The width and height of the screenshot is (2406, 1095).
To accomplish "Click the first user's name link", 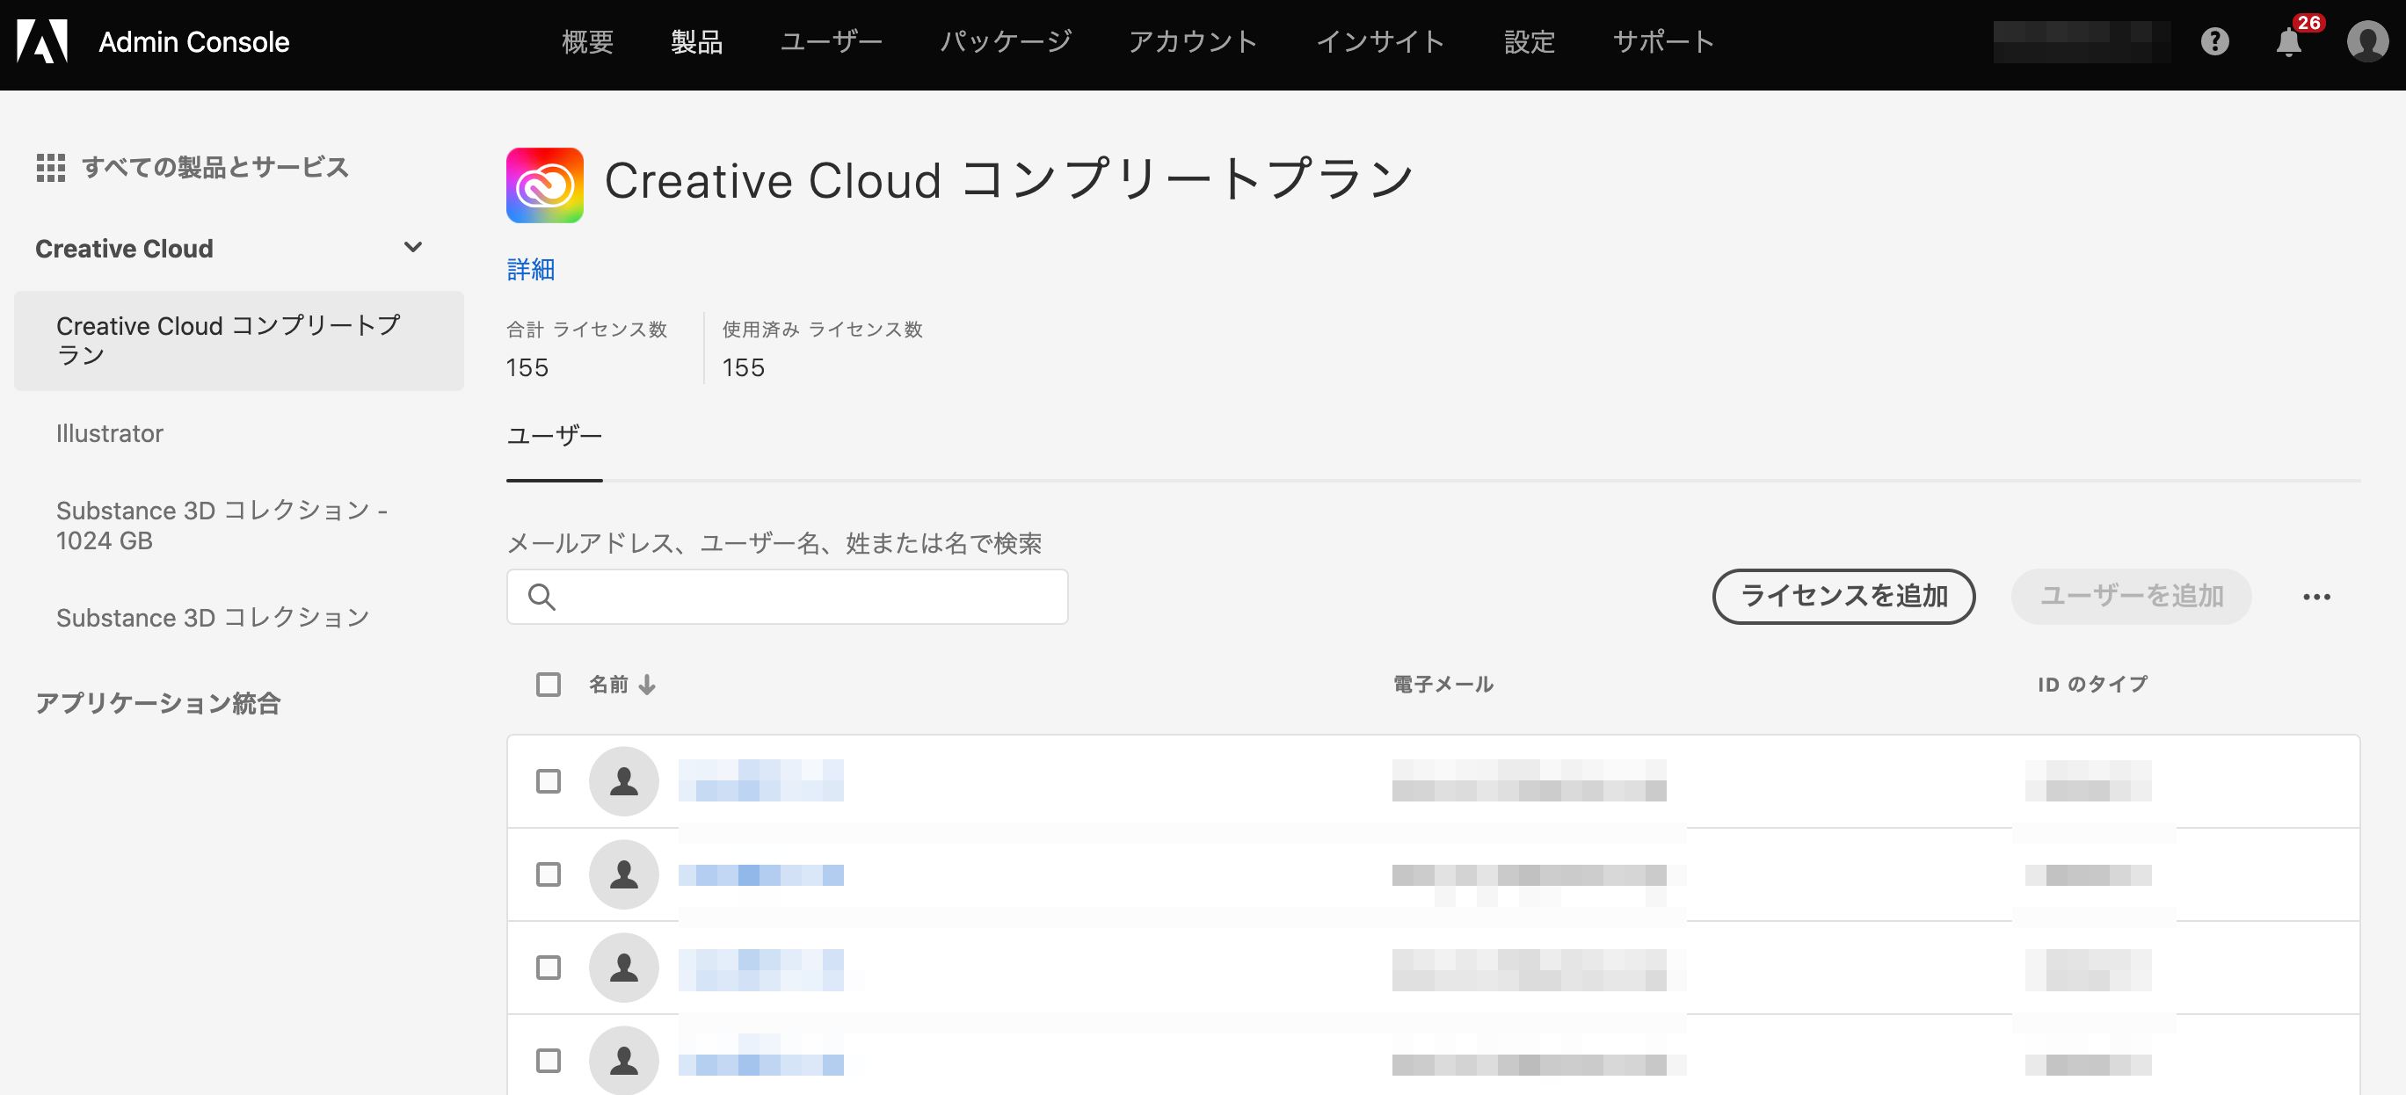I will (x=761, y=781).
